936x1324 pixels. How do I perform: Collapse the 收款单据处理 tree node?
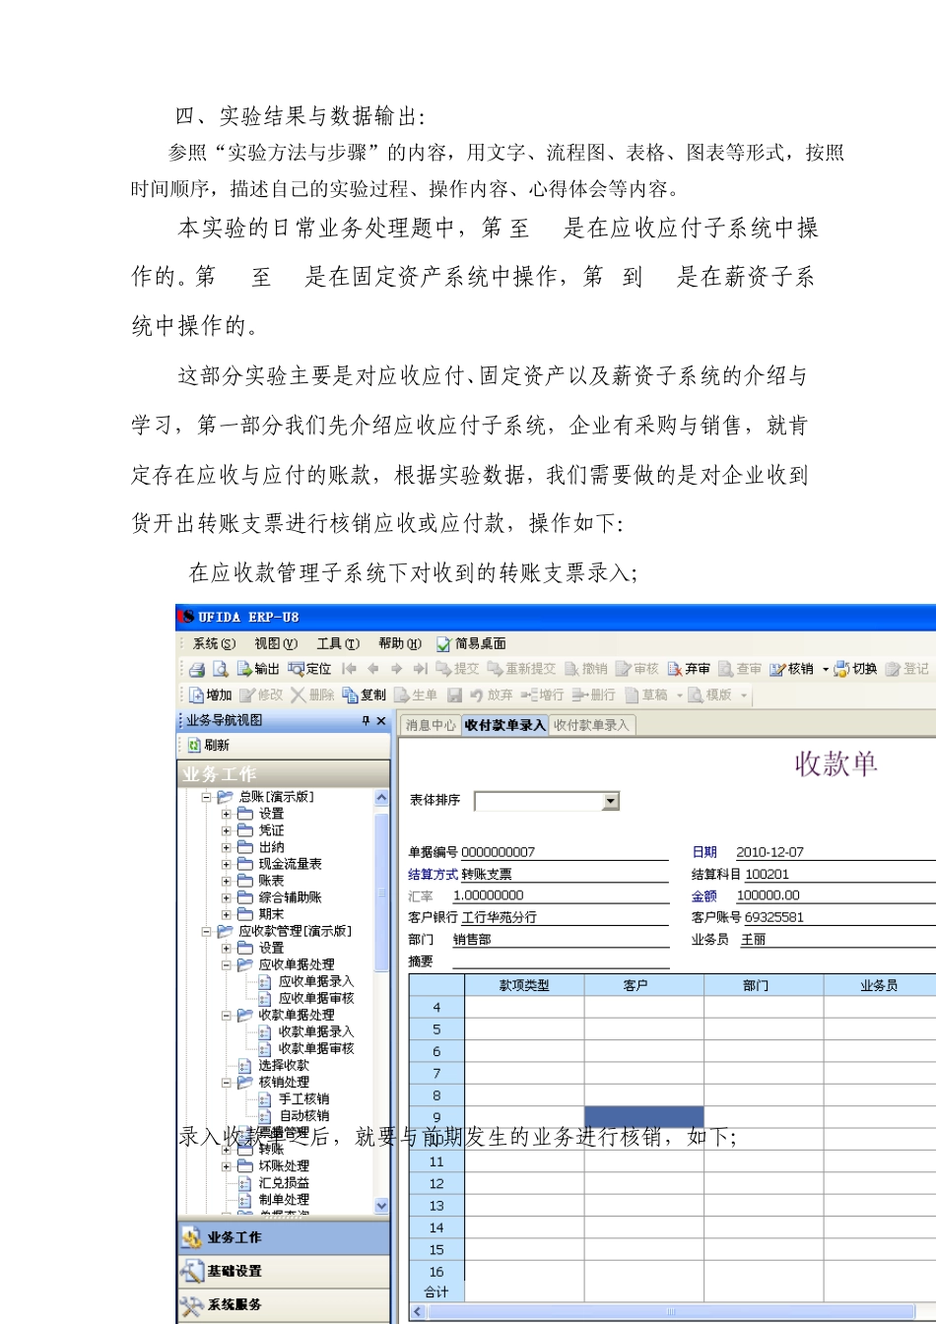coord(227,1015)
